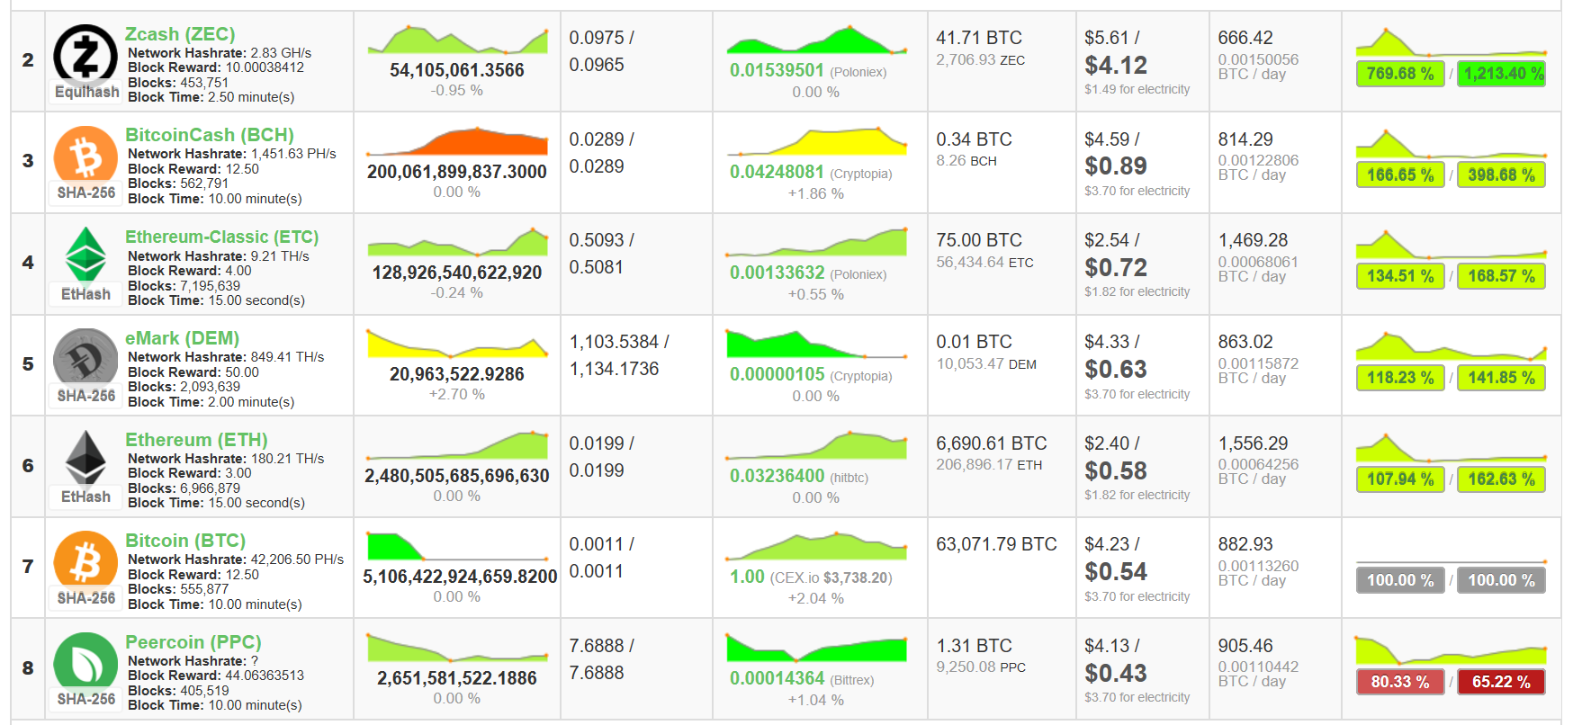
Task: Click the Ethereum exchange rate 0.03236400
Action: [x=777, y=476]
